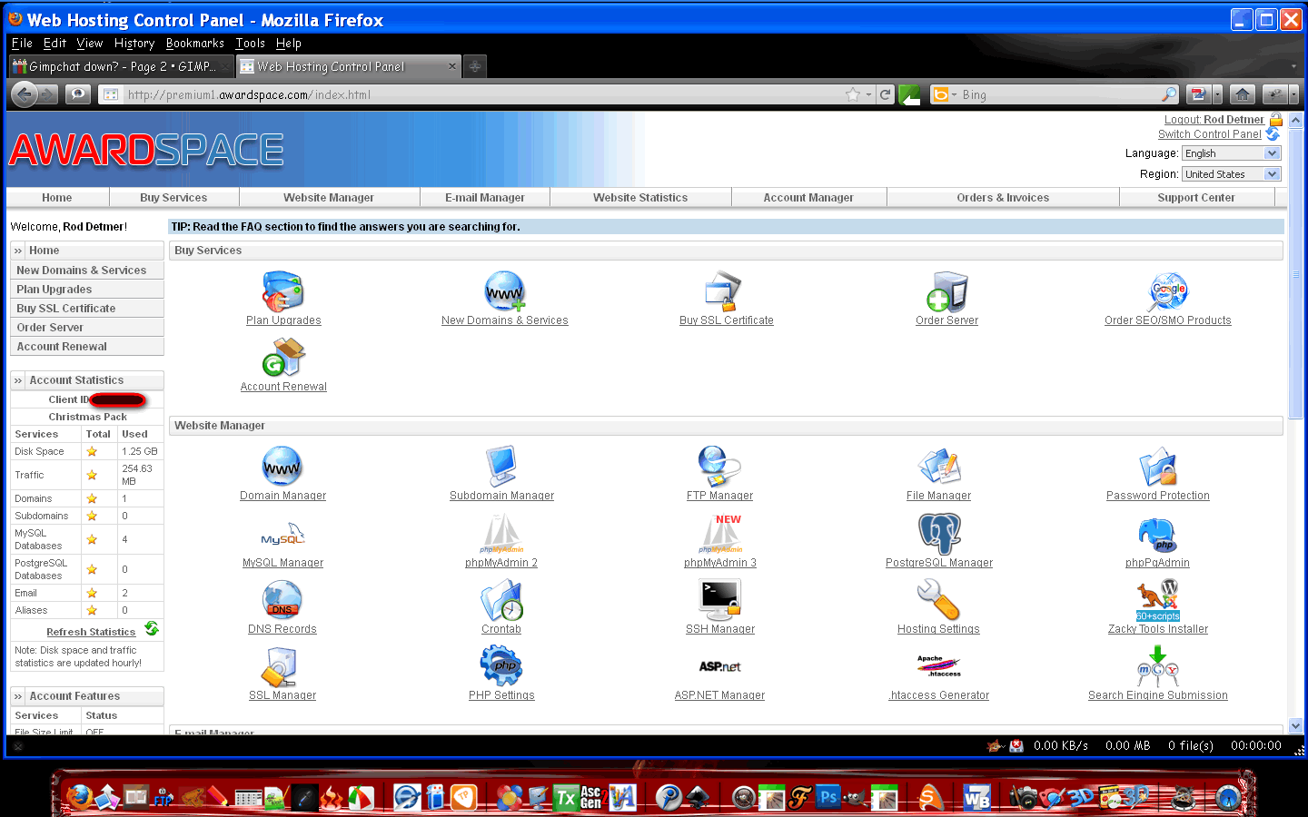Open the DNS Records icon
Viewport: 1308px width, 817px height.
tap(282, 599)
